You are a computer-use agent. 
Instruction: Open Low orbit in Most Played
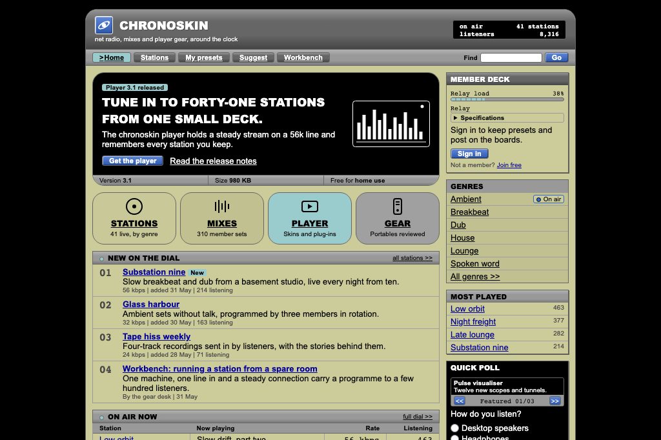(x=467, y=308)
